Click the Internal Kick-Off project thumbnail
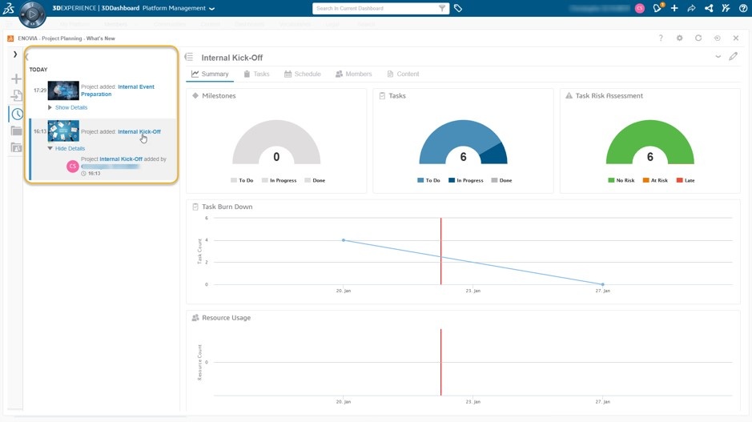The height and width of the screenshot is (422, 752). coord(63,131)
